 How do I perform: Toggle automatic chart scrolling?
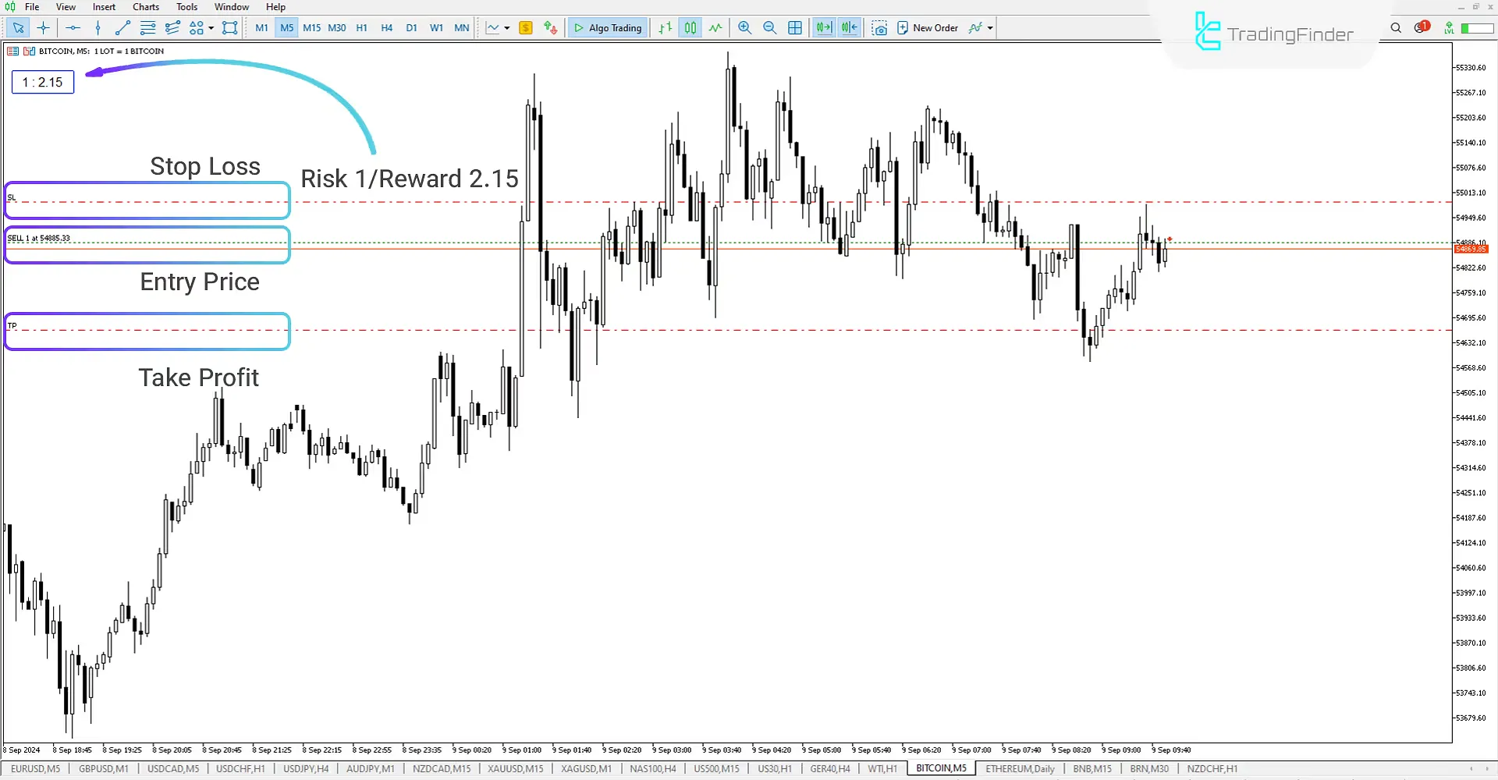tap(823, 27)
